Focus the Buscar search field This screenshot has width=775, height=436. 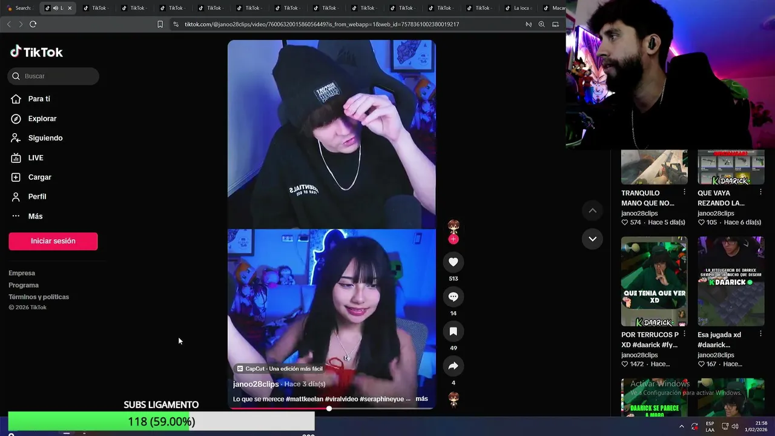coord(53,76)
